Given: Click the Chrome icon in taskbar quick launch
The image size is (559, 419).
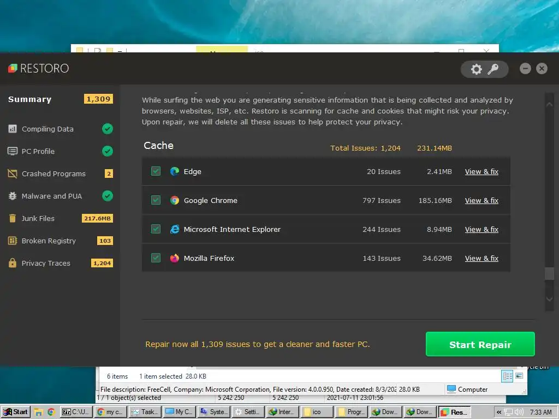Looking at the screenshot, I should coord(51,412).
